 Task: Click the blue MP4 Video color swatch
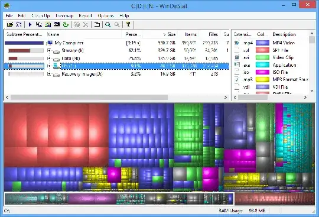click(x=262, y=43)
